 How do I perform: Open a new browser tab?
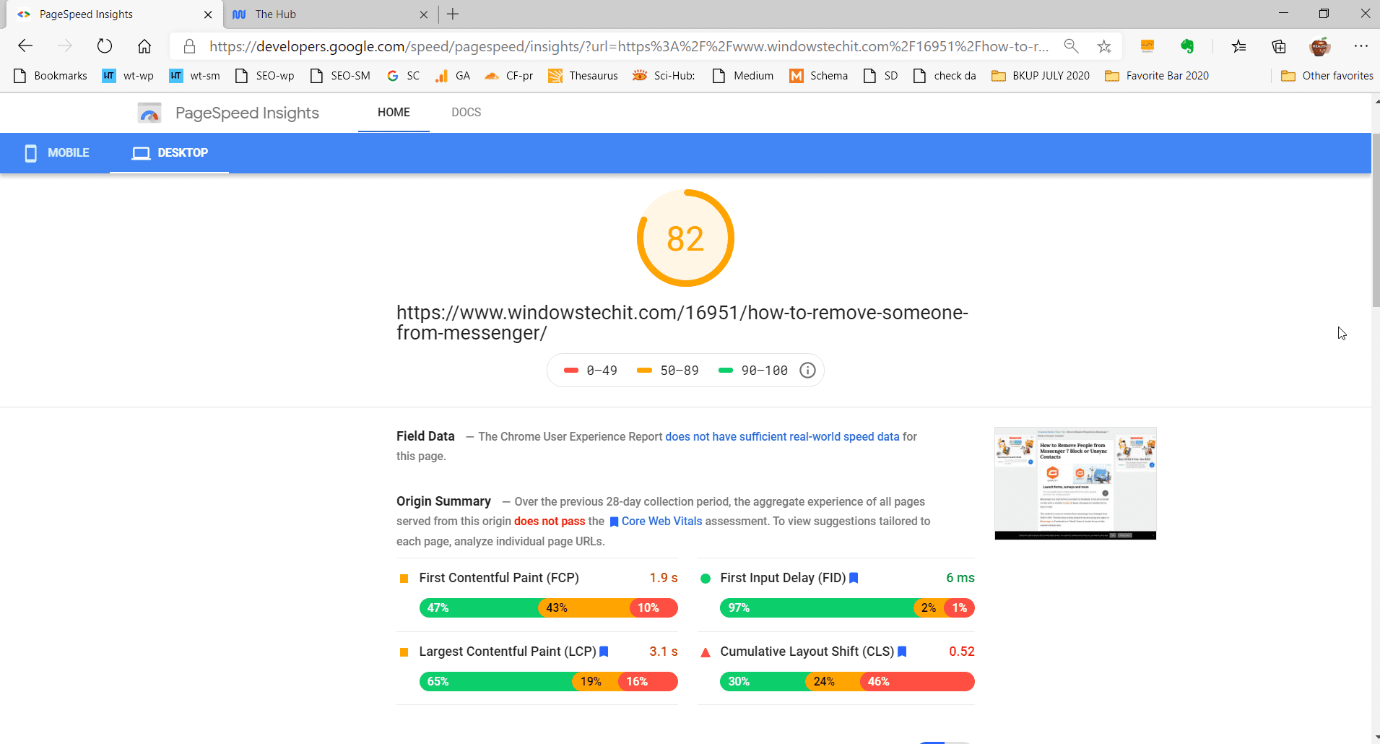click(x=453, y=14)
